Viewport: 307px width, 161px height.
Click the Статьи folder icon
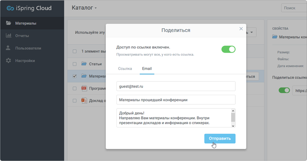coord(84,64)
